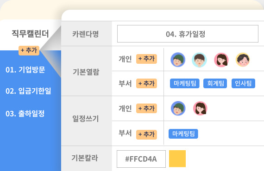The image size is (264, 171).
Task: Add department in 기본열람 부서 row
Action: point(146,83)
